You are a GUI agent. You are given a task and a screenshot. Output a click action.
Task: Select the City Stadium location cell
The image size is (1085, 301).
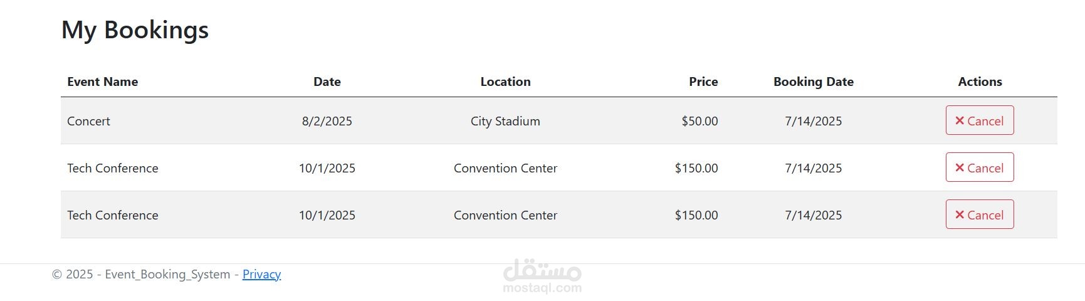pos(505,121)
